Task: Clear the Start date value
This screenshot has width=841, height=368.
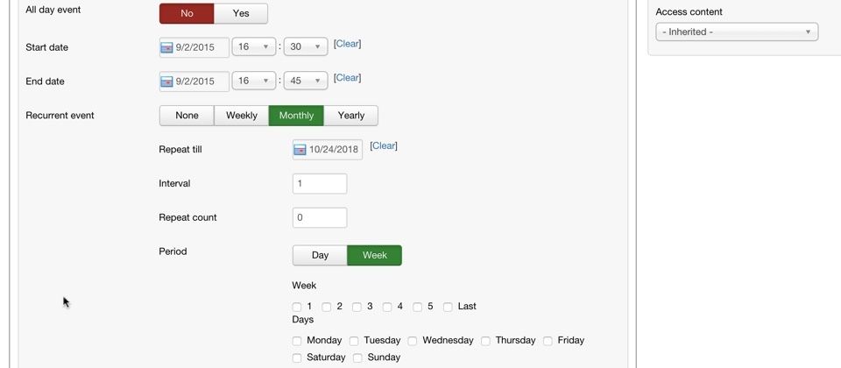Action: coord(347,44)
